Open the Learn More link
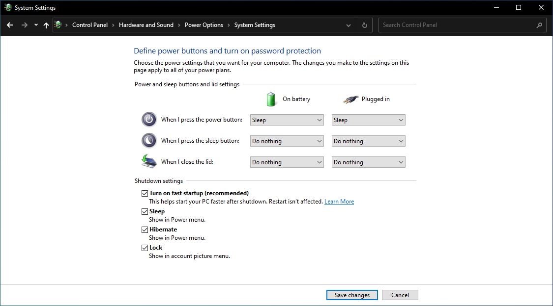The image size is (553, 306). [339, 202]
